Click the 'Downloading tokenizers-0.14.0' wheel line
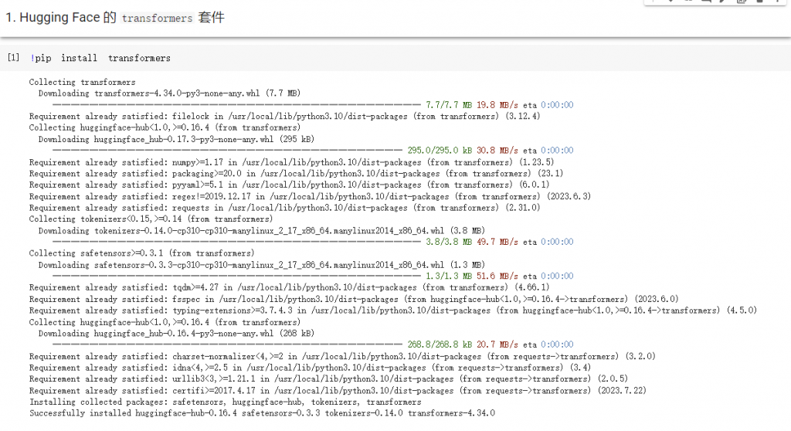 pyautogui.click(x=262, y=231)
